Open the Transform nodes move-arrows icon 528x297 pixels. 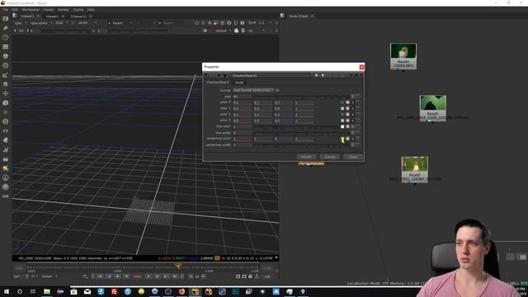click(x=6, y=93)
